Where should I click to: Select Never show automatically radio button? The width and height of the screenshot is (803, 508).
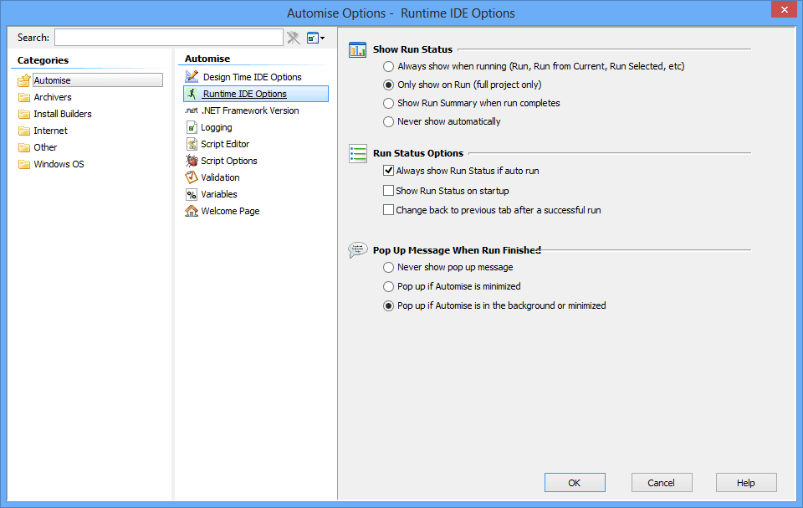pyautogui.click(x=389, y=122)
